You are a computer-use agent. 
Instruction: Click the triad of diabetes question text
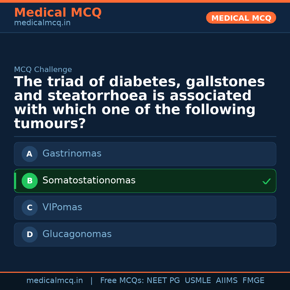(139, 103)
